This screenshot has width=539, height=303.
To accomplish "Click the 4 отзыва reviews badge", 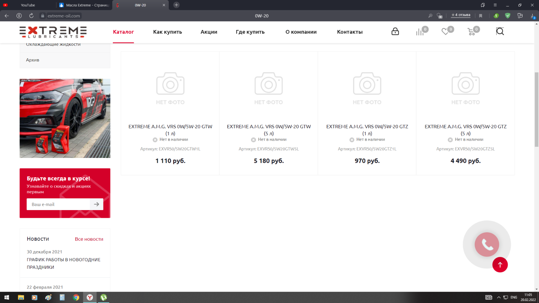I will [x=461, y=15].
